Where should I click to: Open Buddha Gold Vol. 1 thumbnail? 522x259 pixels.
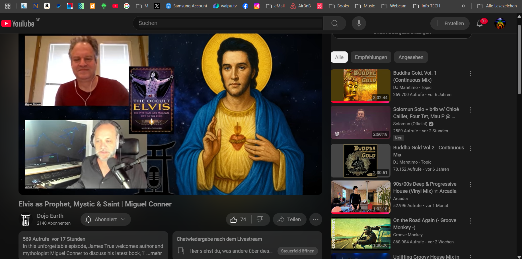(x=360, y=86)
